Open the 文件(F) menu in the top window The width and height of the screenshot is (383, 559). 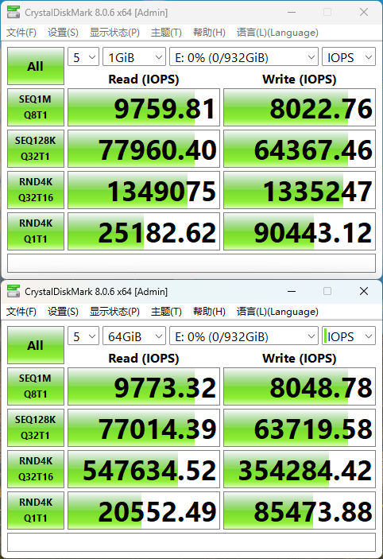21,33
